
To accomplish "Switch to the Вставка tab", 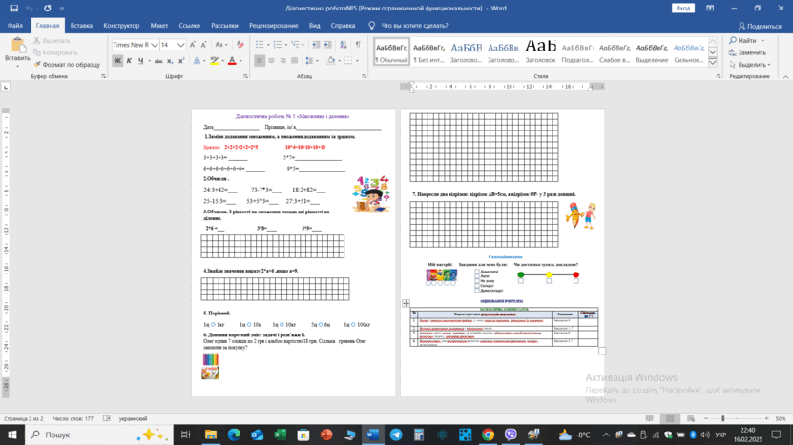I will (x=81, y=26).
